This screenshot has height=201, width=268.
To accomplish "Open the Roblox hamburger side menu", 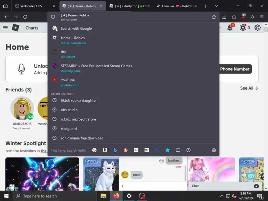I will (x=5, y=28).
